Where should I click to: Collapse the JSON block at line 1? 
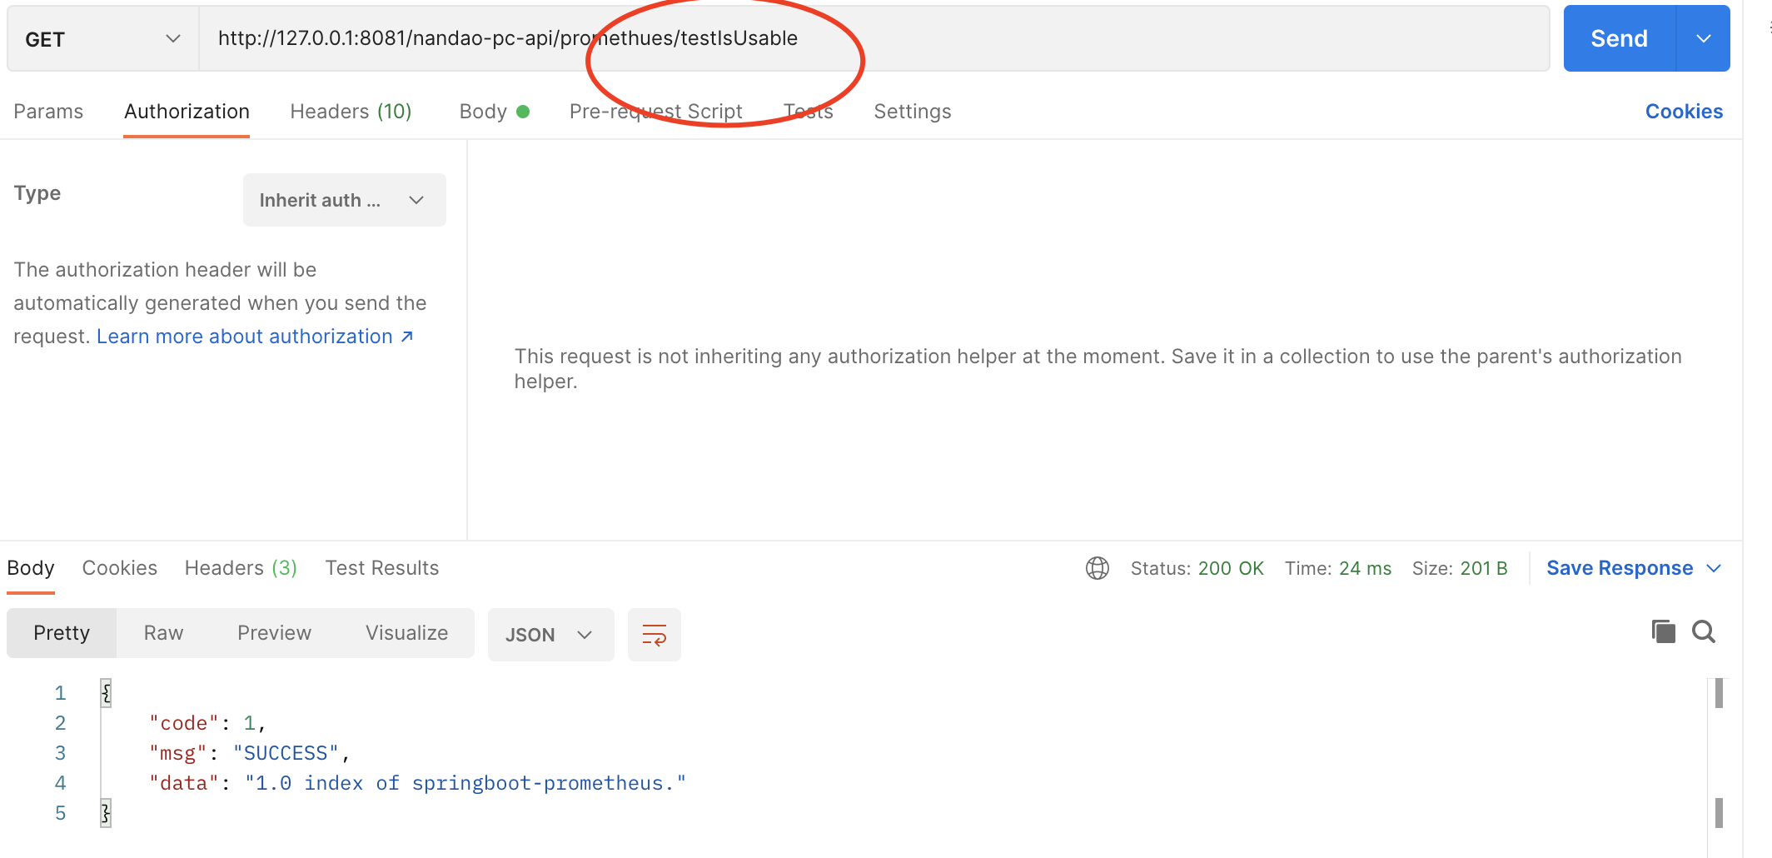coord(105,691)
